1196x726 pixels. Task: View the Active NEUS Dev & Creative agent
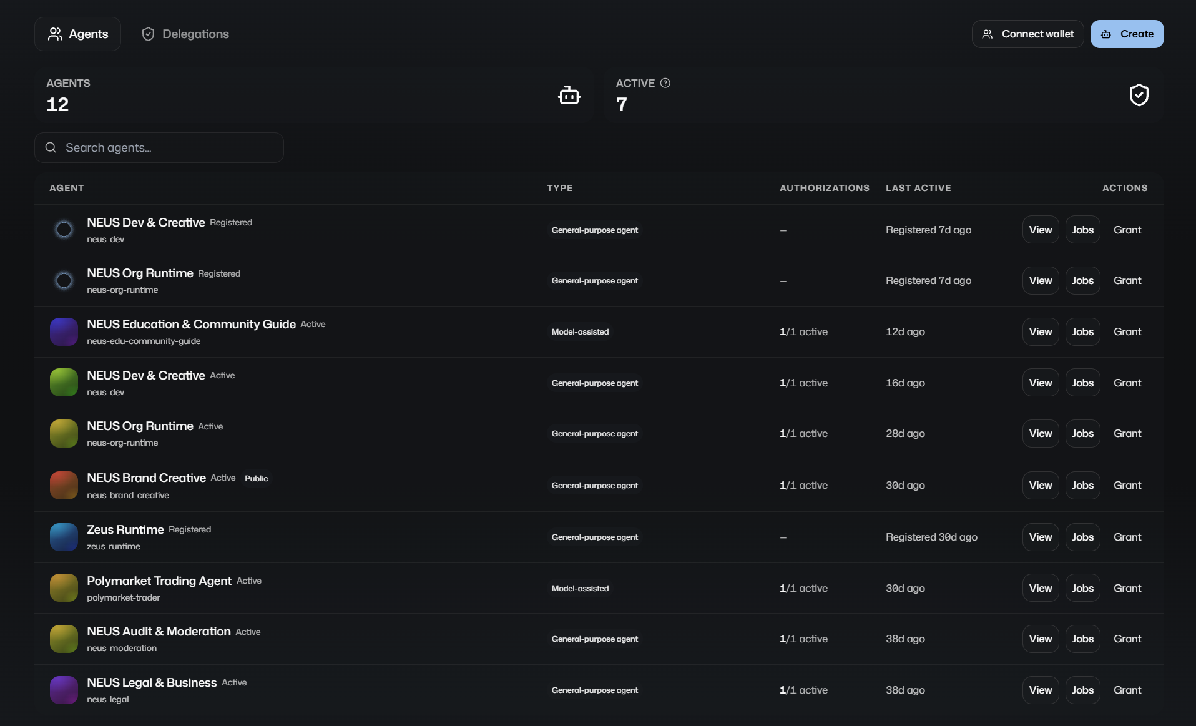point(1041,383)
